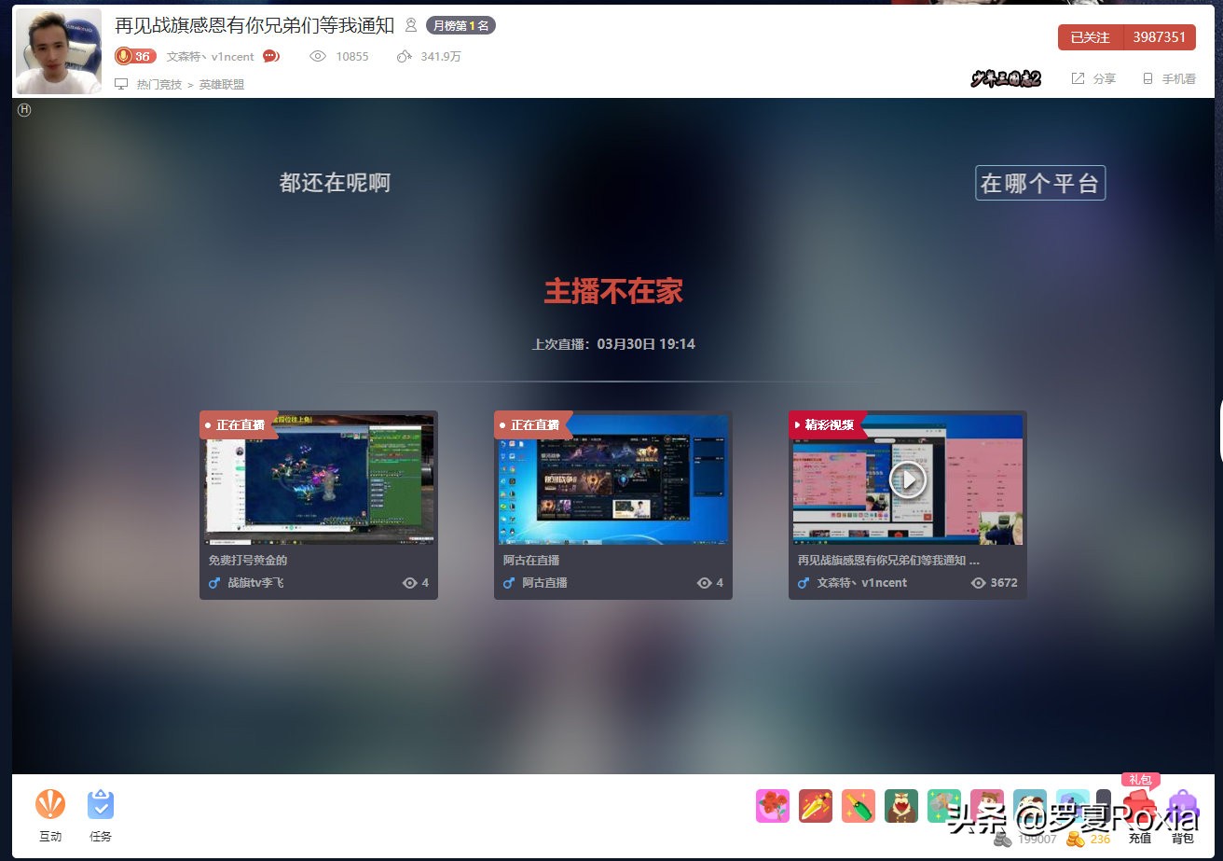Open the 热门竞技 category link

(159, 84)
